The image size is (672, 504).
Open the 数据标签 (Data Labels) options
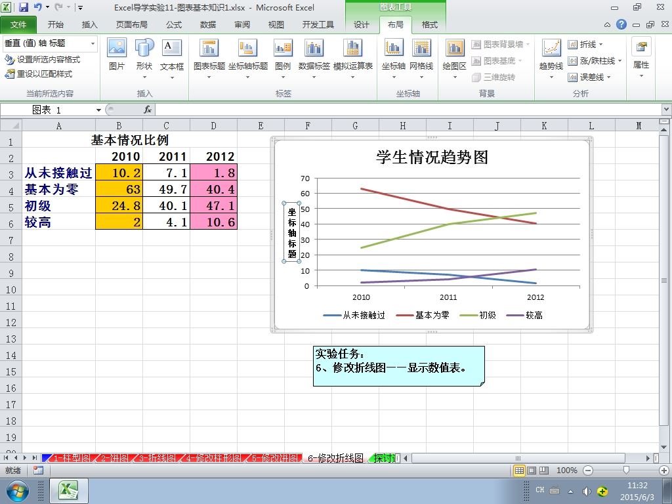point(314,58)
